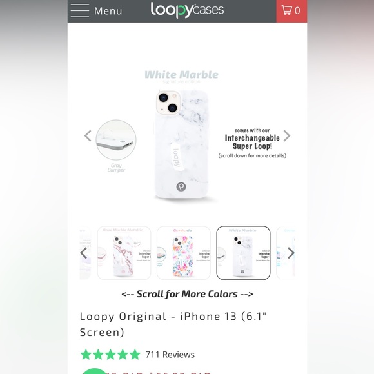This screenshot has height=374, width=374.
Task: Select the White Marble case thumbnail
Action: pyautogui.click(x=243, y=253)
